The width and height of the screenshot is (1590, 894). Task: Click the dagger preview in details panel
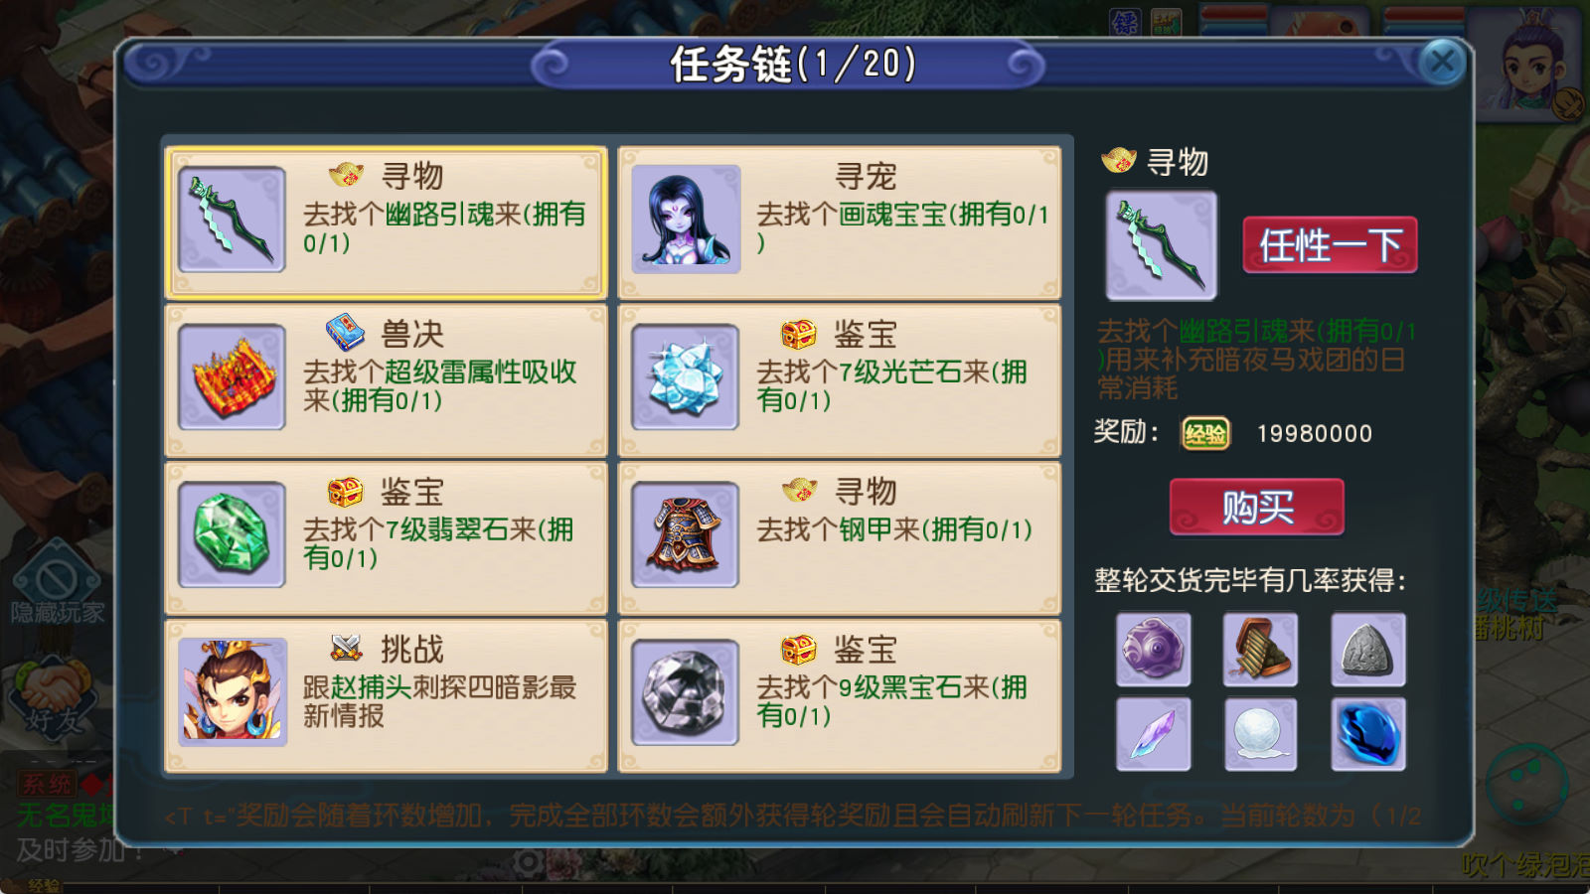1162,245
